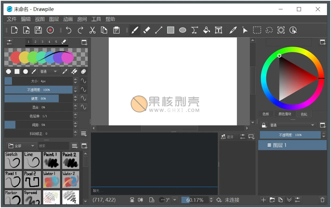Screen dimensions: 331x208
Task: Toggle soft round brush shape
Action: (x=26, y=71)
